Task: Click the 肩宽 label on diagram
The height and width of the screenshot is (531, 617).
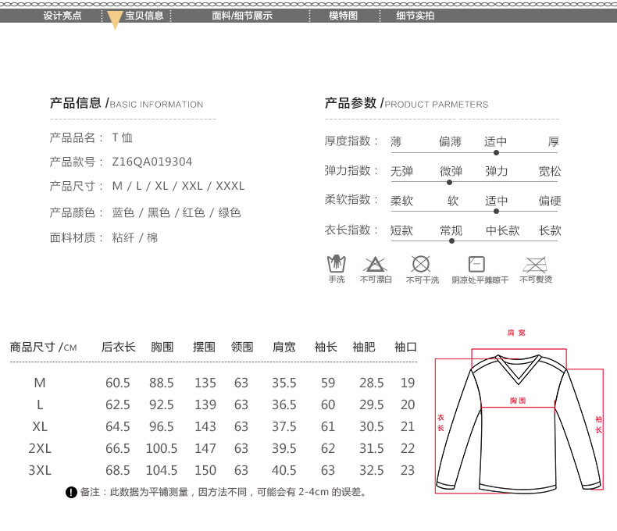Action: tap(516, 333)
